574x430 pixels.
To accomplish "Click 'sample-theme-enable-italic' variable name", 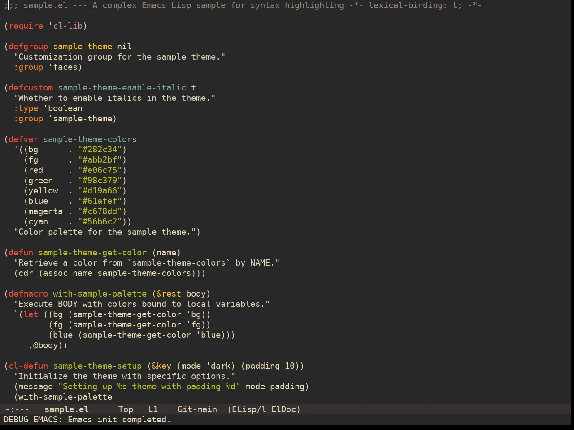I will [x=122, y=88].
